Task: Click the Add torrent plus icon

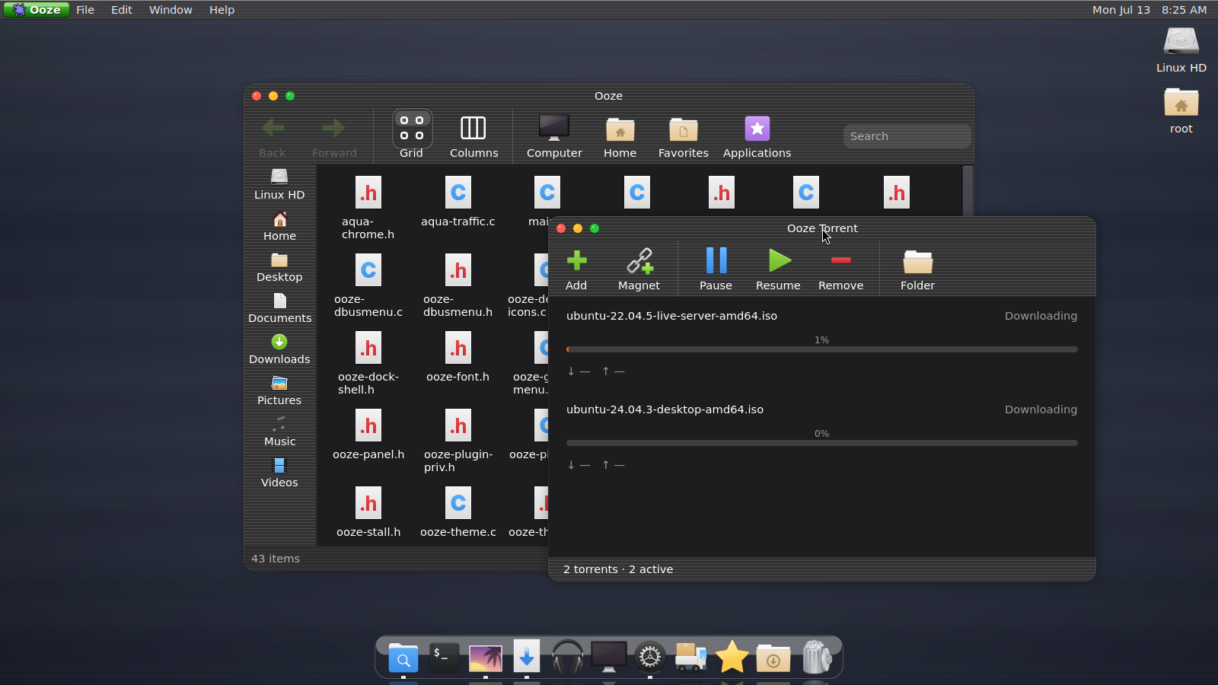Action: pos(576,261)
